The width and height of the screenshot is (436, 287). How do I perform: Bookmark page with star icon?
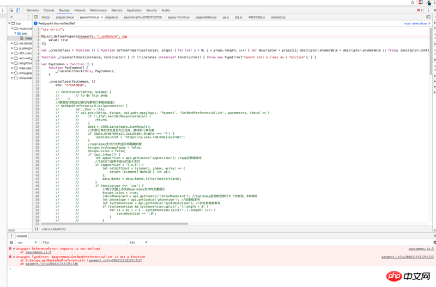[x=413, y=2]
